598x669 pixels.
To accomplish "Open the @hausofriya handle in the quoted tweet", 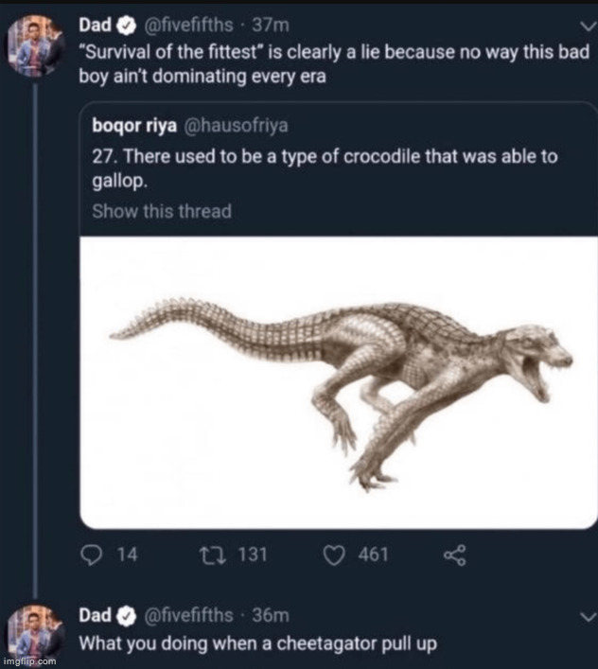I will 236,126.
